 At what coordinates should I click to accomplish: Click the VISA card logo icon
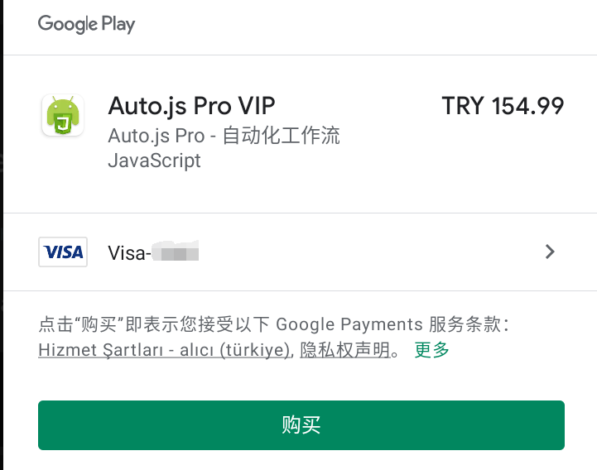(63, 252)
